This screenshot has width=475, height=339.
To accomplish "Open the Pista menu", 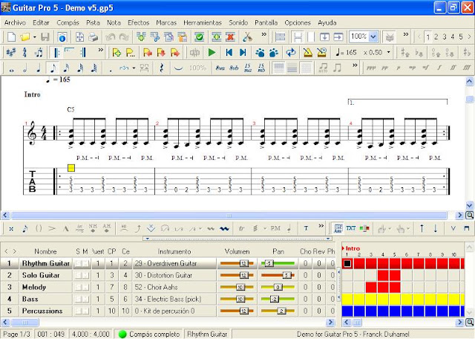I will 93,23.
